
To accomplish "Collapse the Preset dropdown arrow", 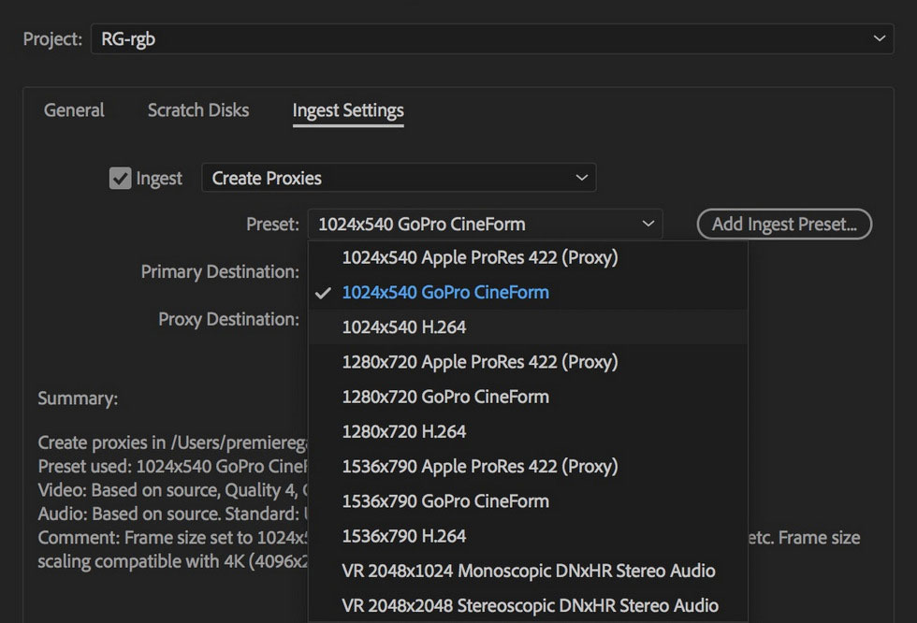I will click(x=648, y=225).
